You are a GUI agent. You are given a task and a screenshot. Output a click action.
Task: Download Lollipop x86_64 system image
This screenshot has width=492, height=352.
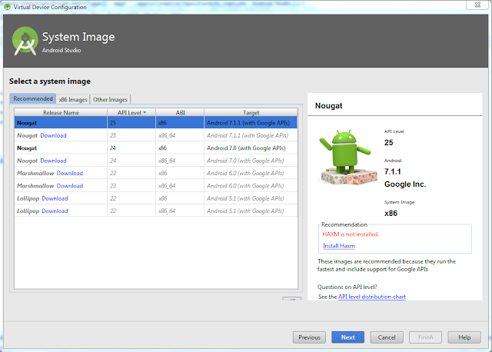coord(55,211)
